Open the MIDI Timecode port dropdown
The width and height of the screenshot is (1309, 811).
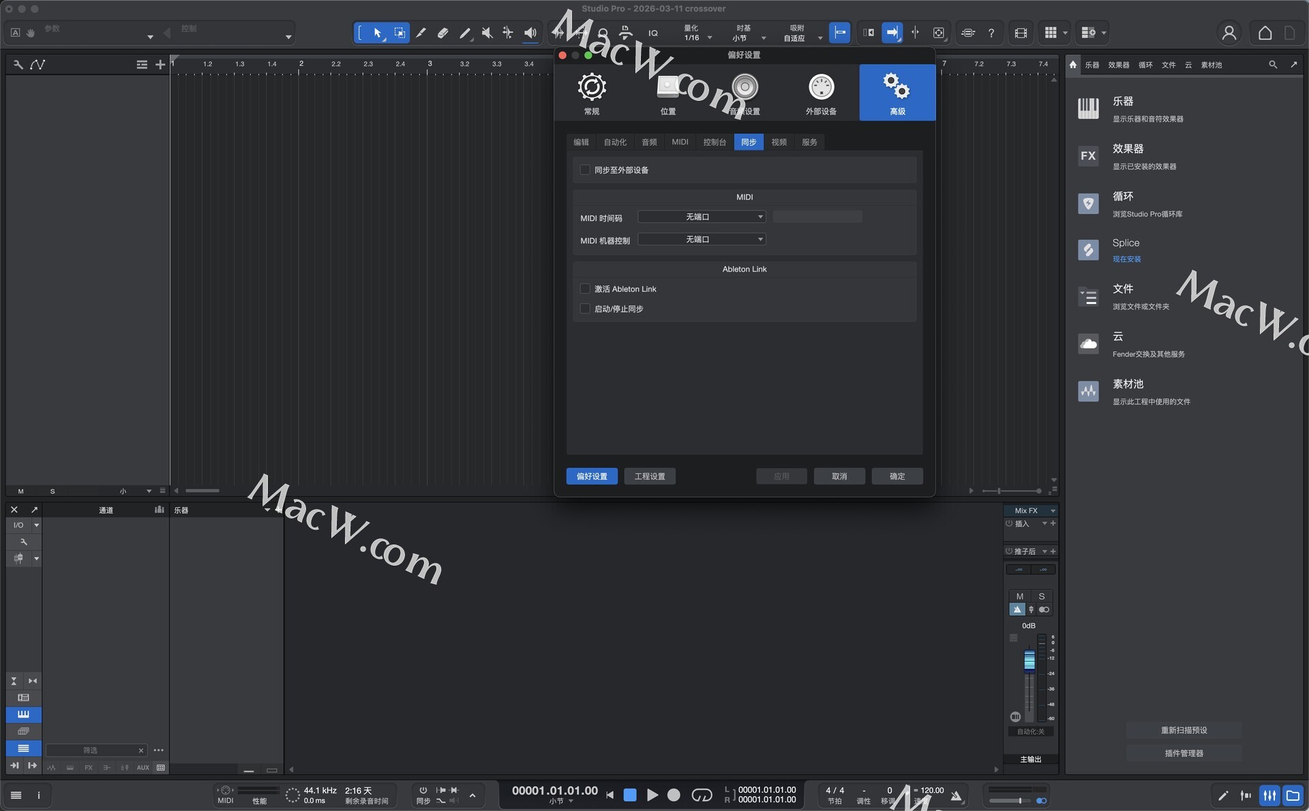(702, 217)
